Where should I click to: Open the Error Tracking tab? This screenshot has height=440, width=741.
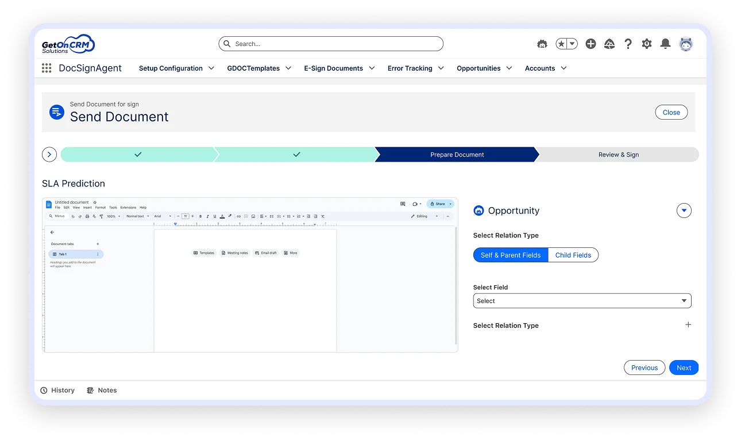[410, 68]
